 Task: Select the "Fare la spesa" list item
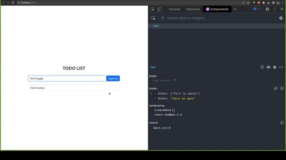(74, 88)
